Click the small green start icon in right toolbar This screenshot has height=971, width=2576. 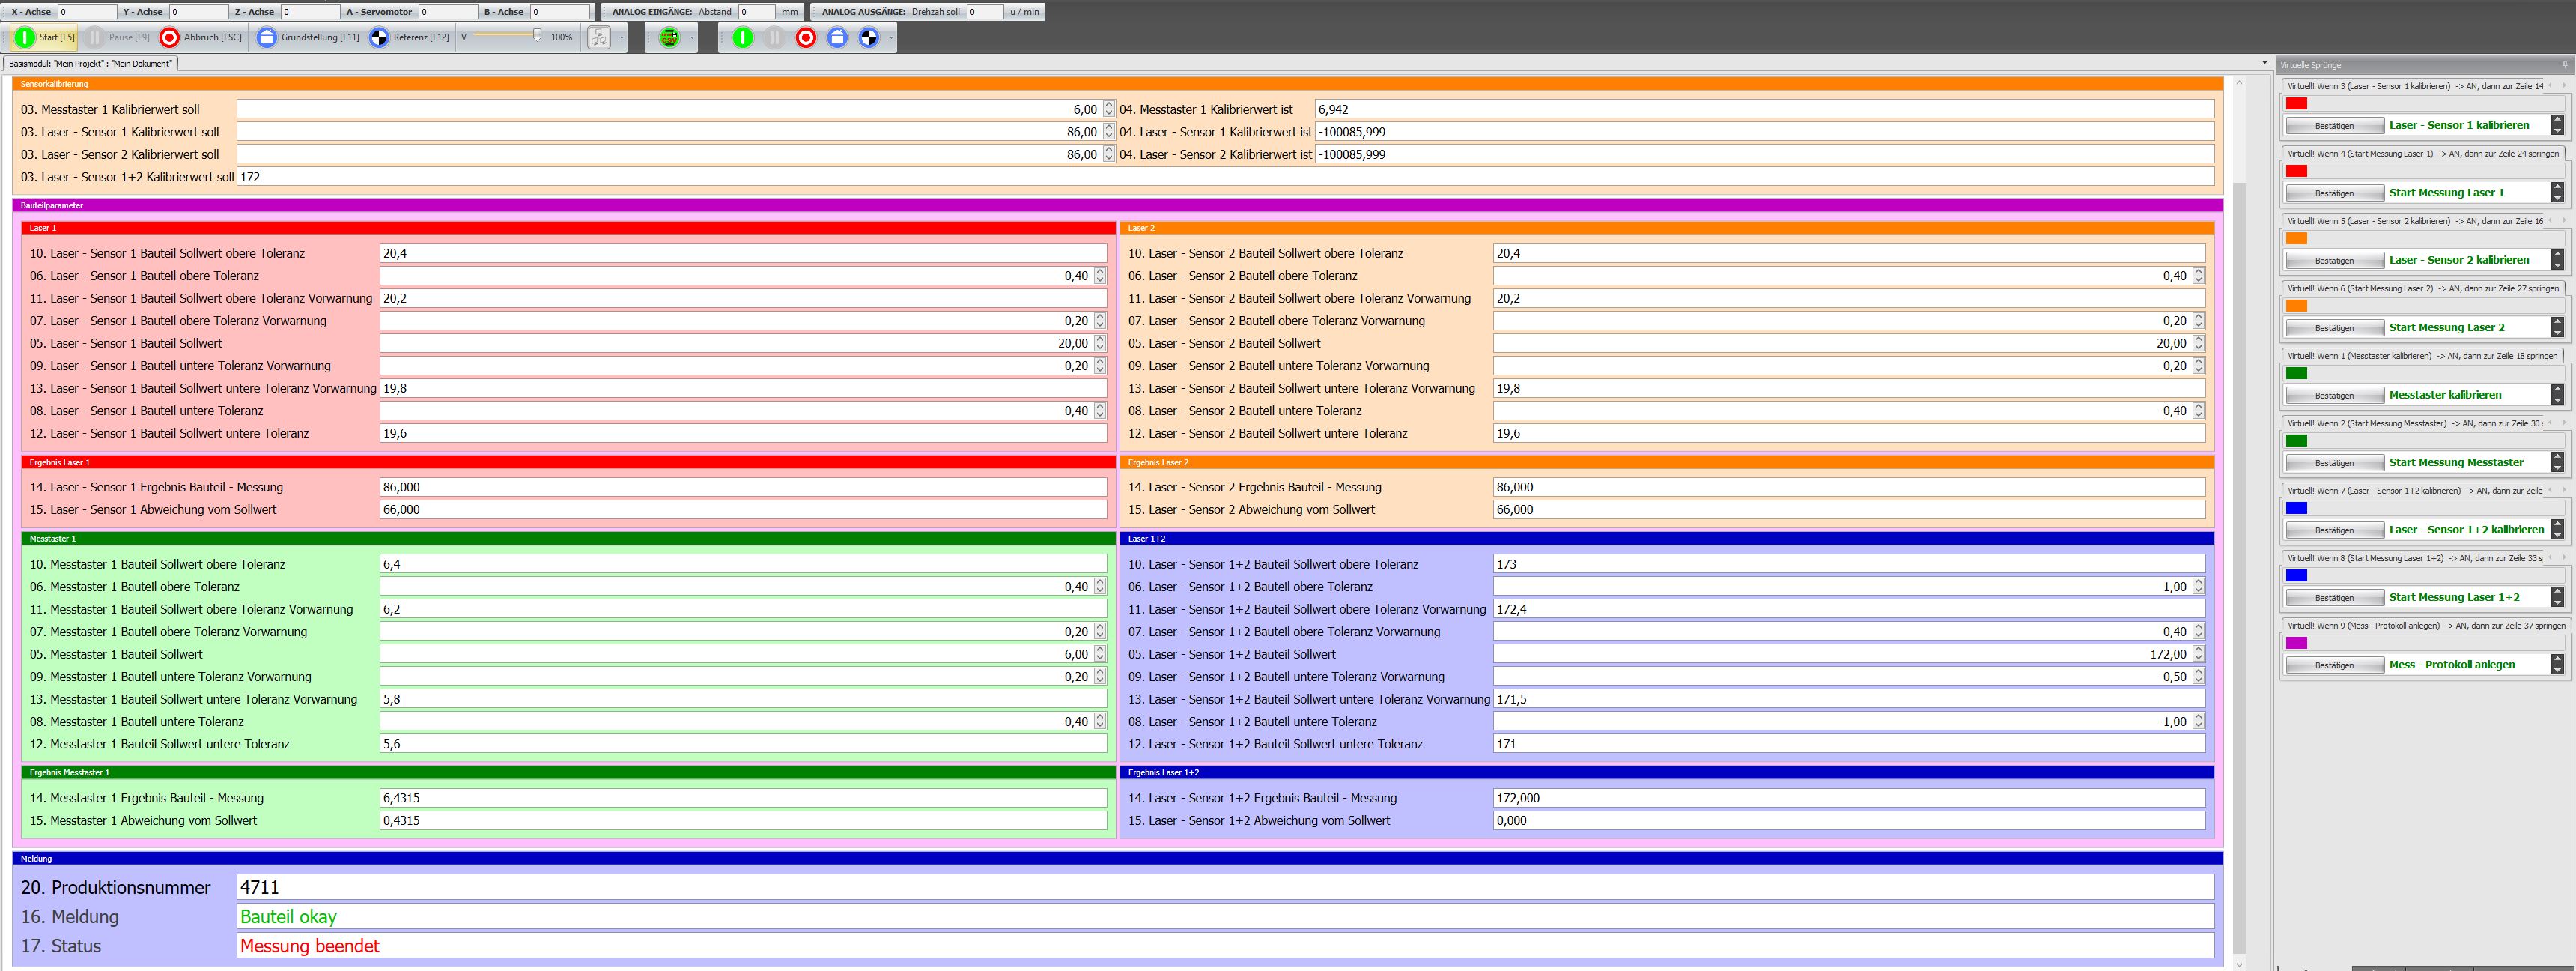coord(743,38)
